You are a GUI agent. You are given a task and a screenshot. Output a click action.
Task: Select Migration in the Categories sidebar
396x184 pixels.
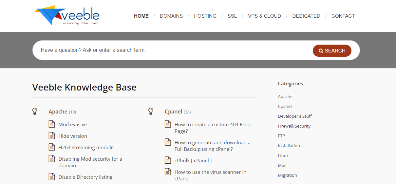(x=288, y=175)
